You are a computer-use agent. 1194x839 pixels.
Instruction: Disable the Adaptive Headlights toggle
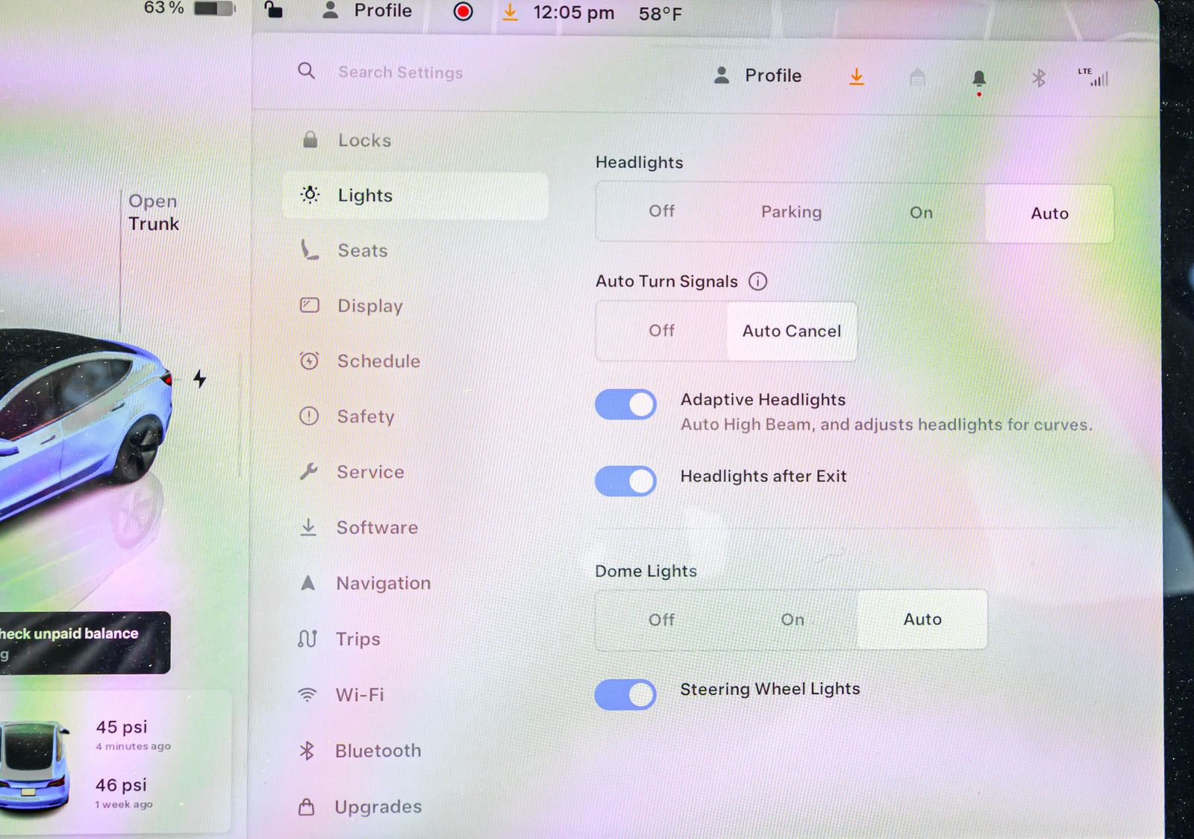625,405
